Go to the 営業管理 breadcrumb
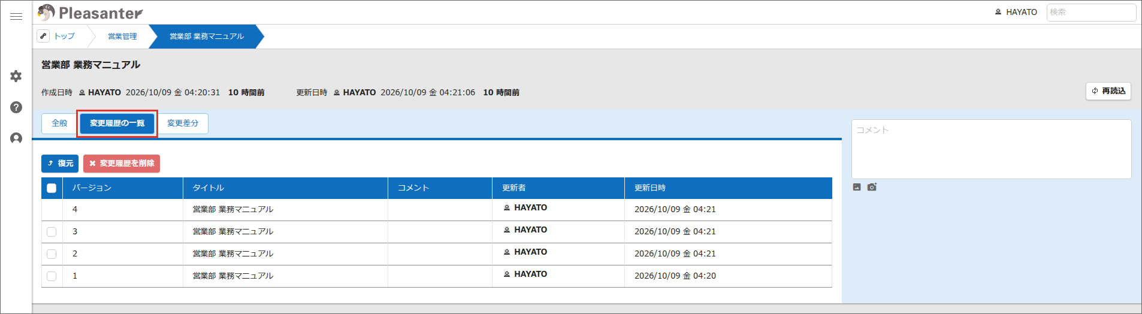This screenshot has width=1142, height=314. click(122, 36)
